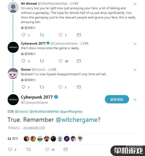Open more menu beside the 正在关注 button
Screen dimensions: 145x156
(135, 100)
